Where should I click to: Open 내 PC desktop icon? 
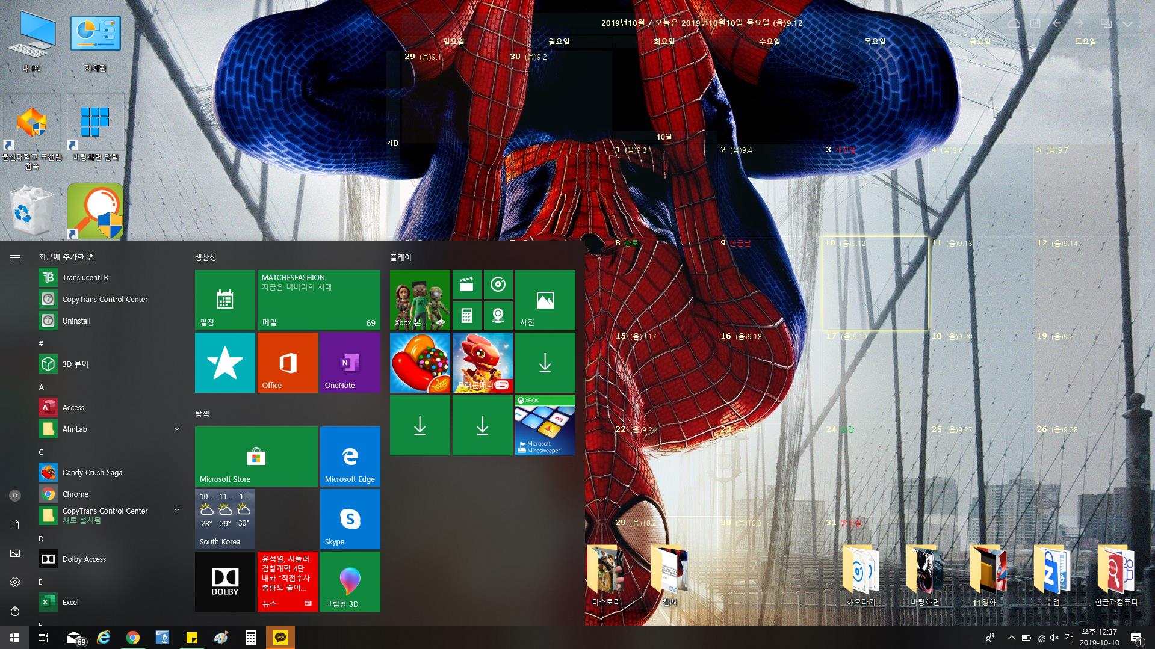coord(32,42)
